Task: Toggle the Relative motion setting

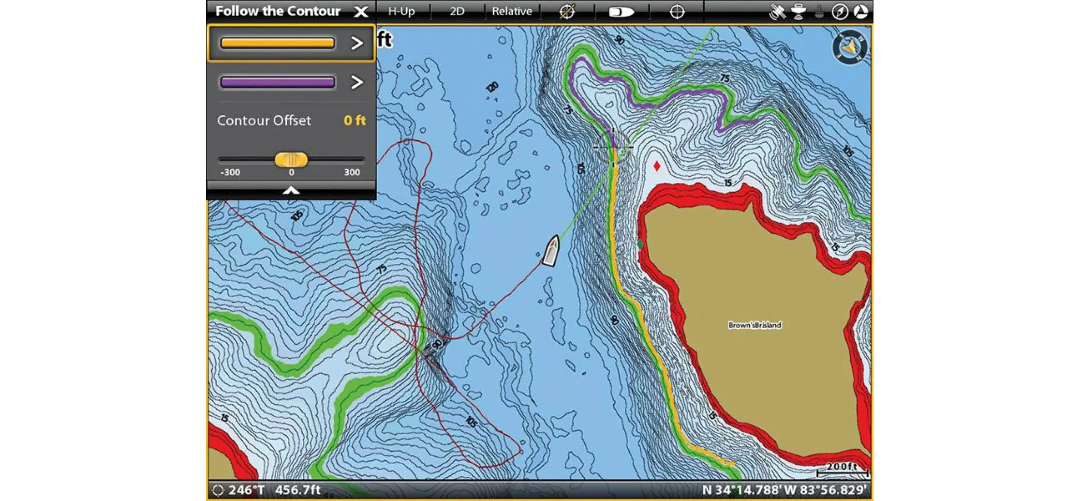Action: click(x=512, y=12)
